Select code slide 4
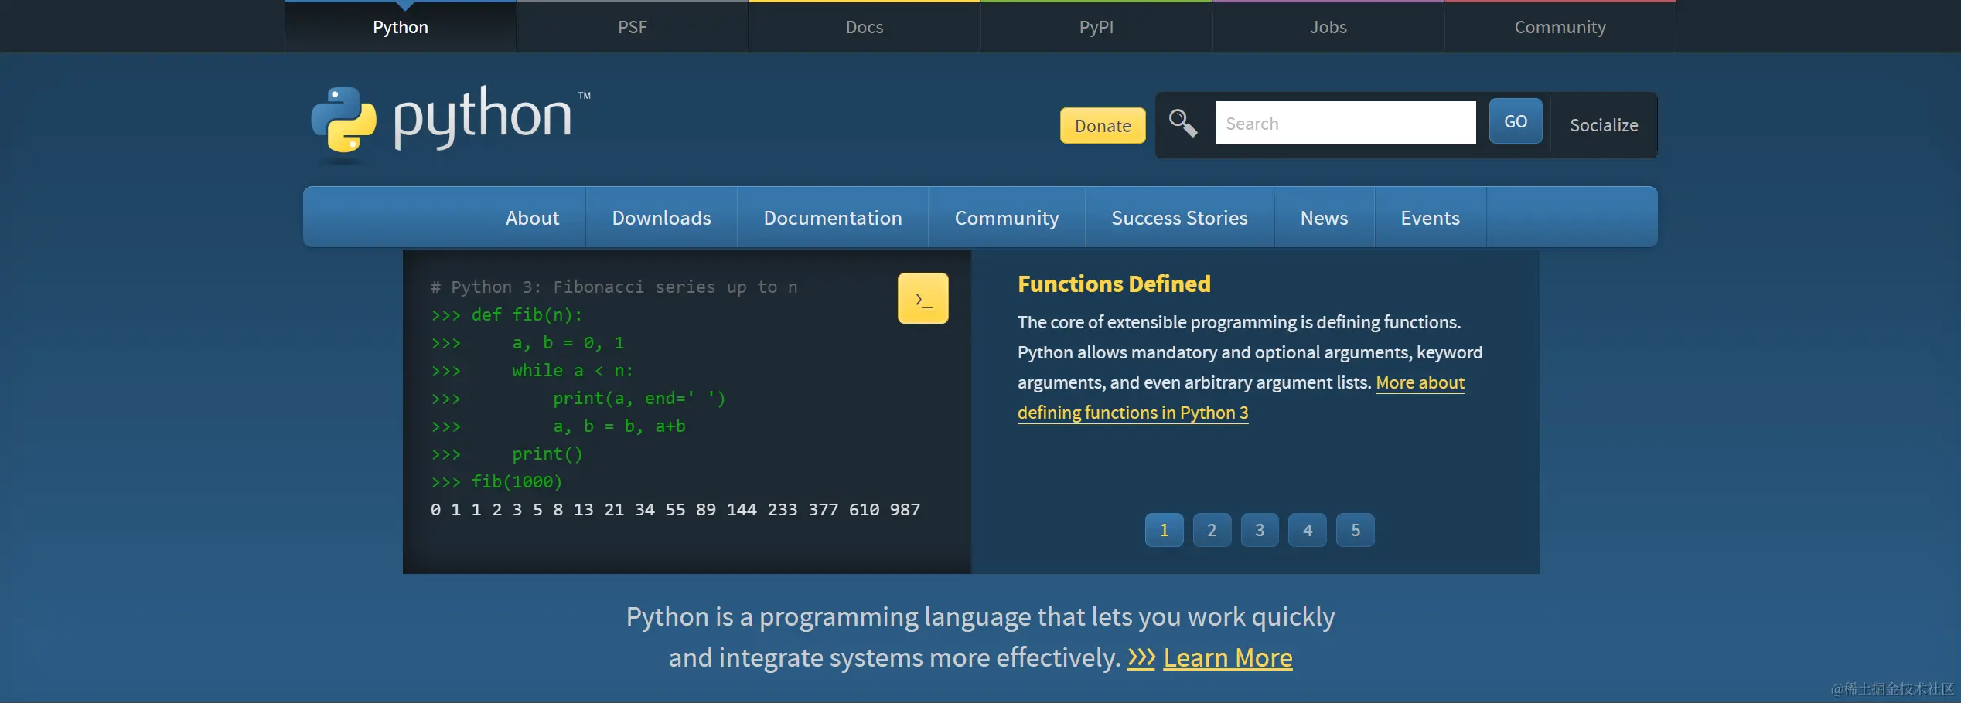Screen dimensions: 1961x703 [1307, 530]
